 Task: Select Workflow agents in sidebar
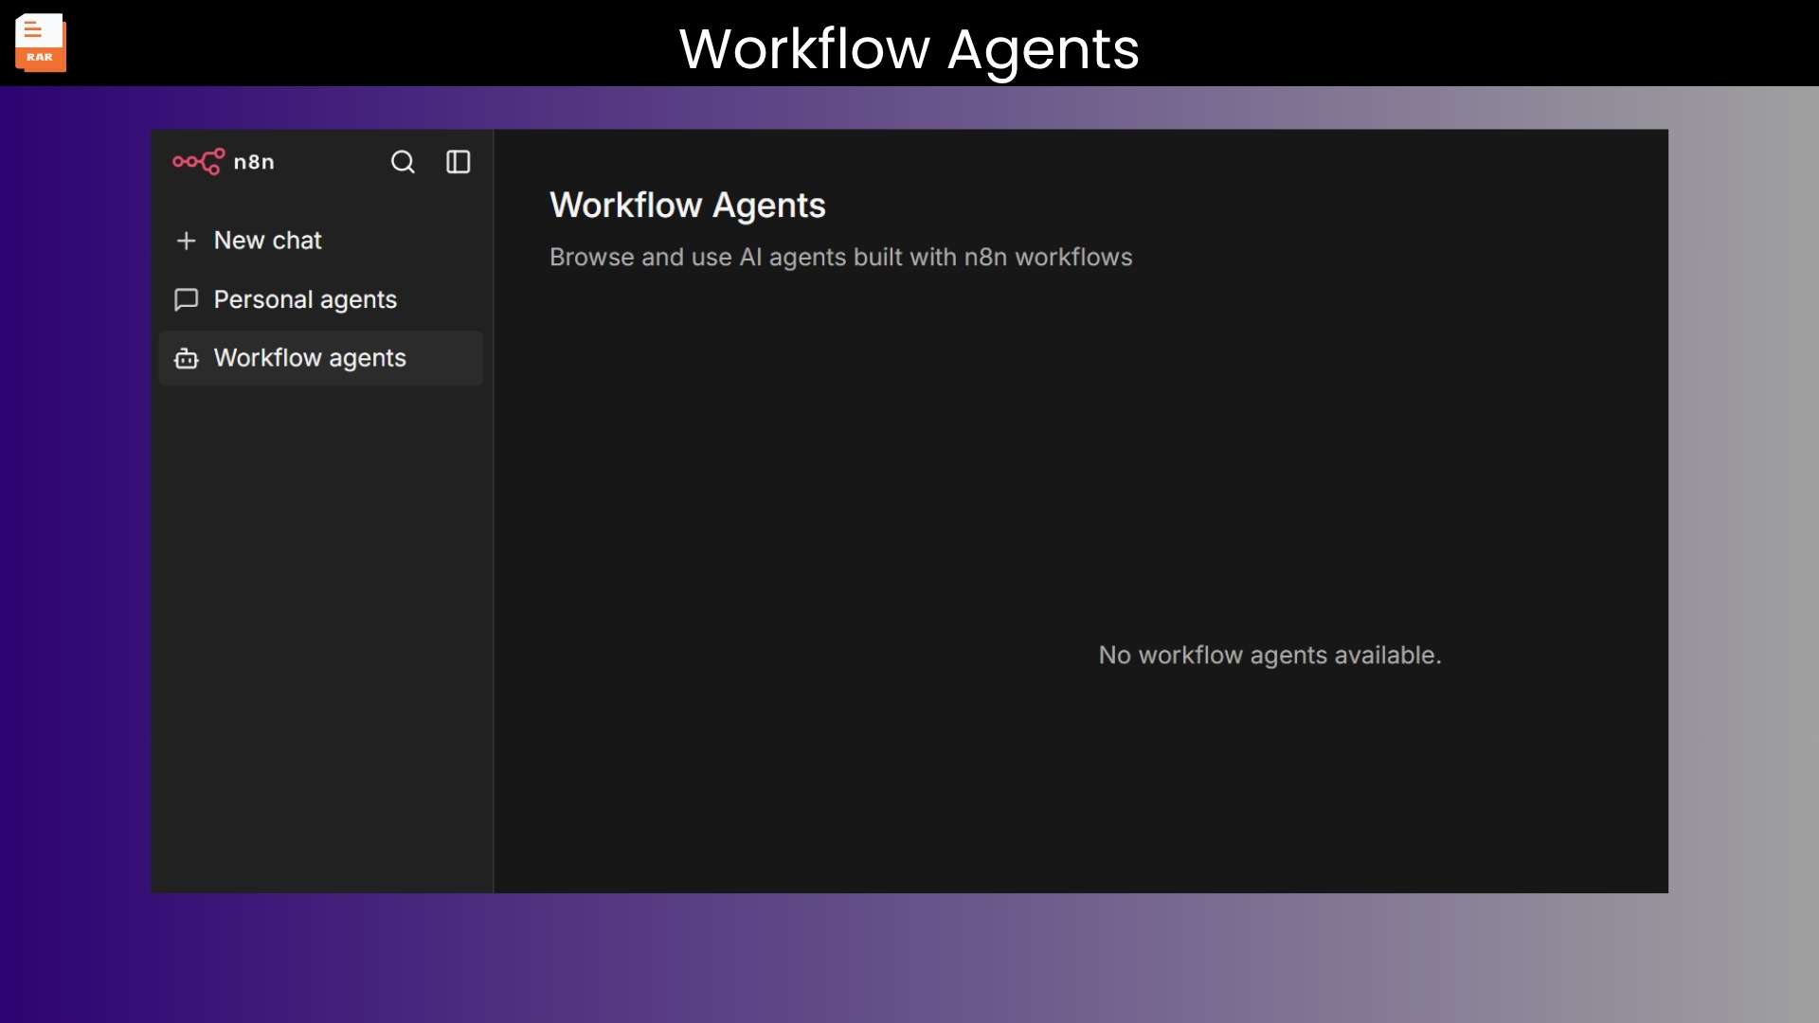(321, 358)
